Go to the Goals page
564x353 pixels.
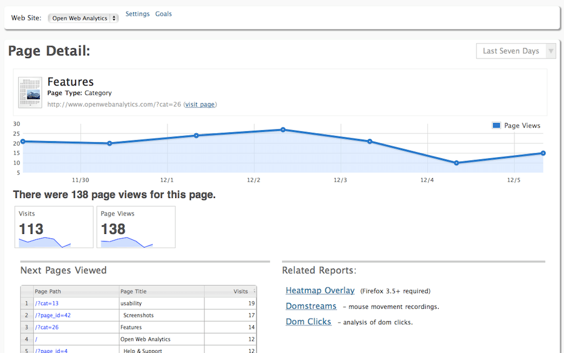click(164, 14)
